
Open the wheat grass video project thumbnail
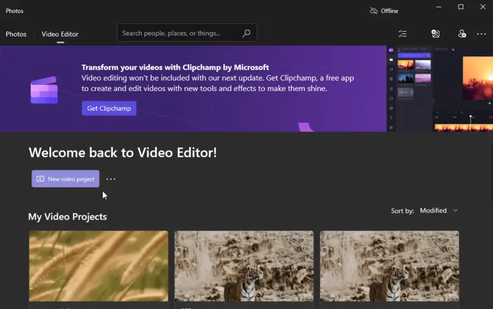[99, 267]
